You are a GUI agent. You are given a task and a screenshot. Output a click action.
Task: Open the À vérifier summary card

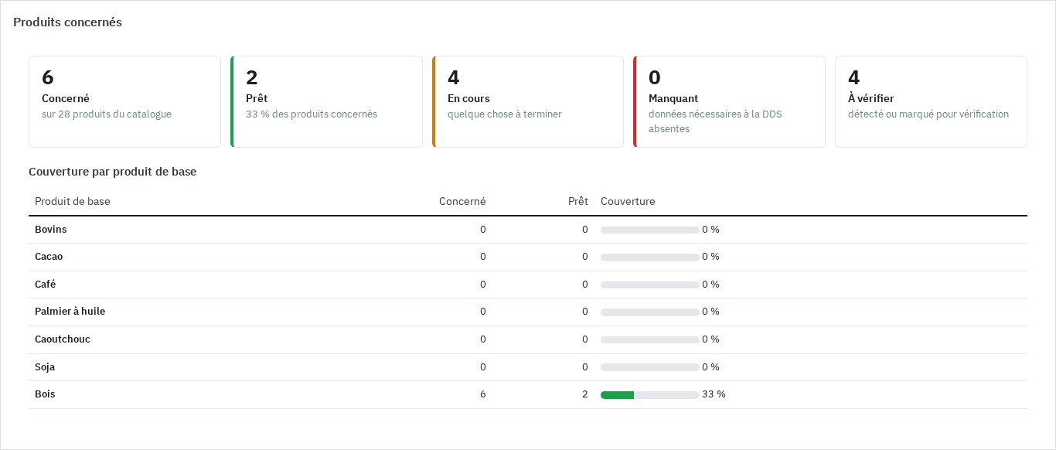tap(931, 101)
